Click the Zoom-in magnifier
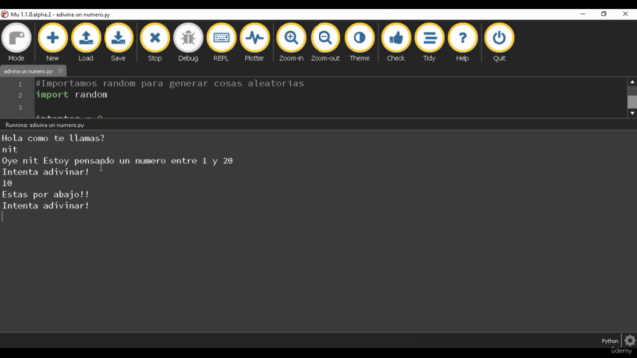This screenshot has height=358, width=637. [x=291, y=42]
